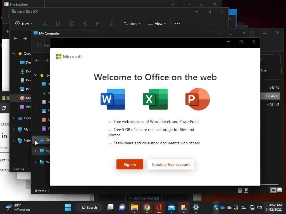Open Task View on taskbar
The image size is (286, 214).
(110, 207)
